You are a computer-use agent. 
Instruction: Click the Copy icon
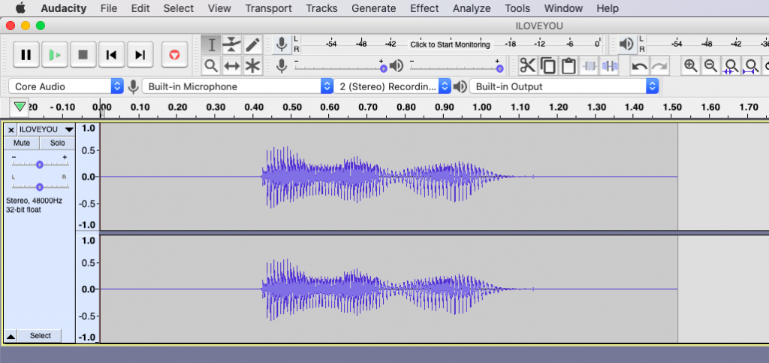(547, 65)
